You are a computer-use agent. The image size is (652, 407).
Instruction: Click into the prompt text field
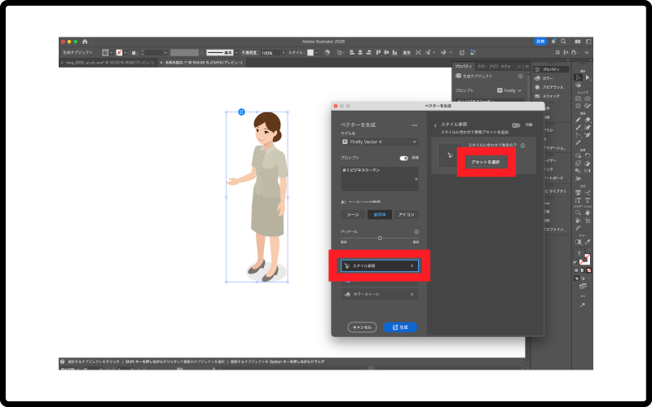click(377, 178)
